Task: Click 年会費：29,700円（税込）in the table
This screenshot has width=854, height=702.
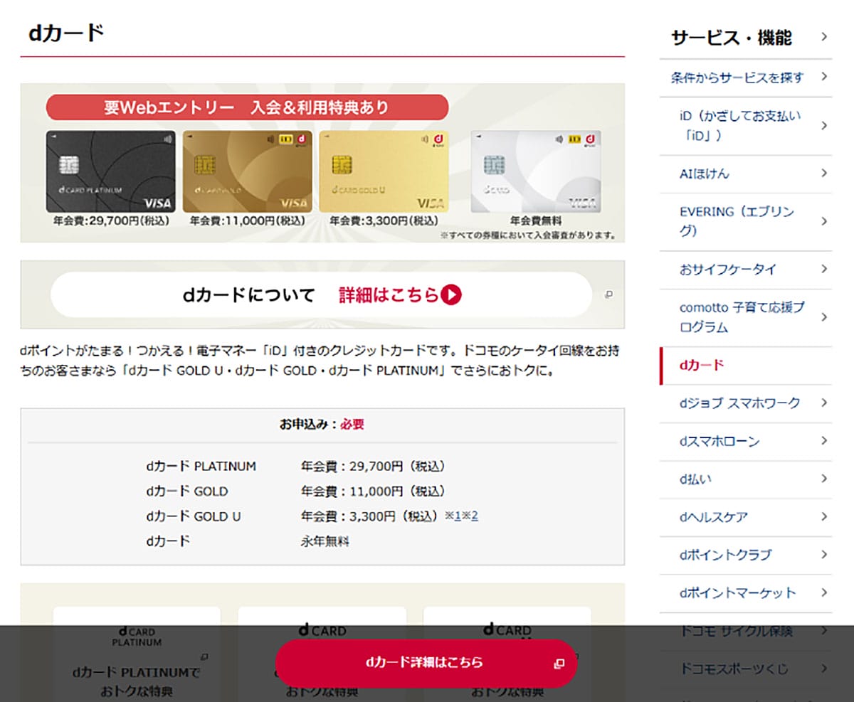Action: pyautogui.click(x=373, y=467)
